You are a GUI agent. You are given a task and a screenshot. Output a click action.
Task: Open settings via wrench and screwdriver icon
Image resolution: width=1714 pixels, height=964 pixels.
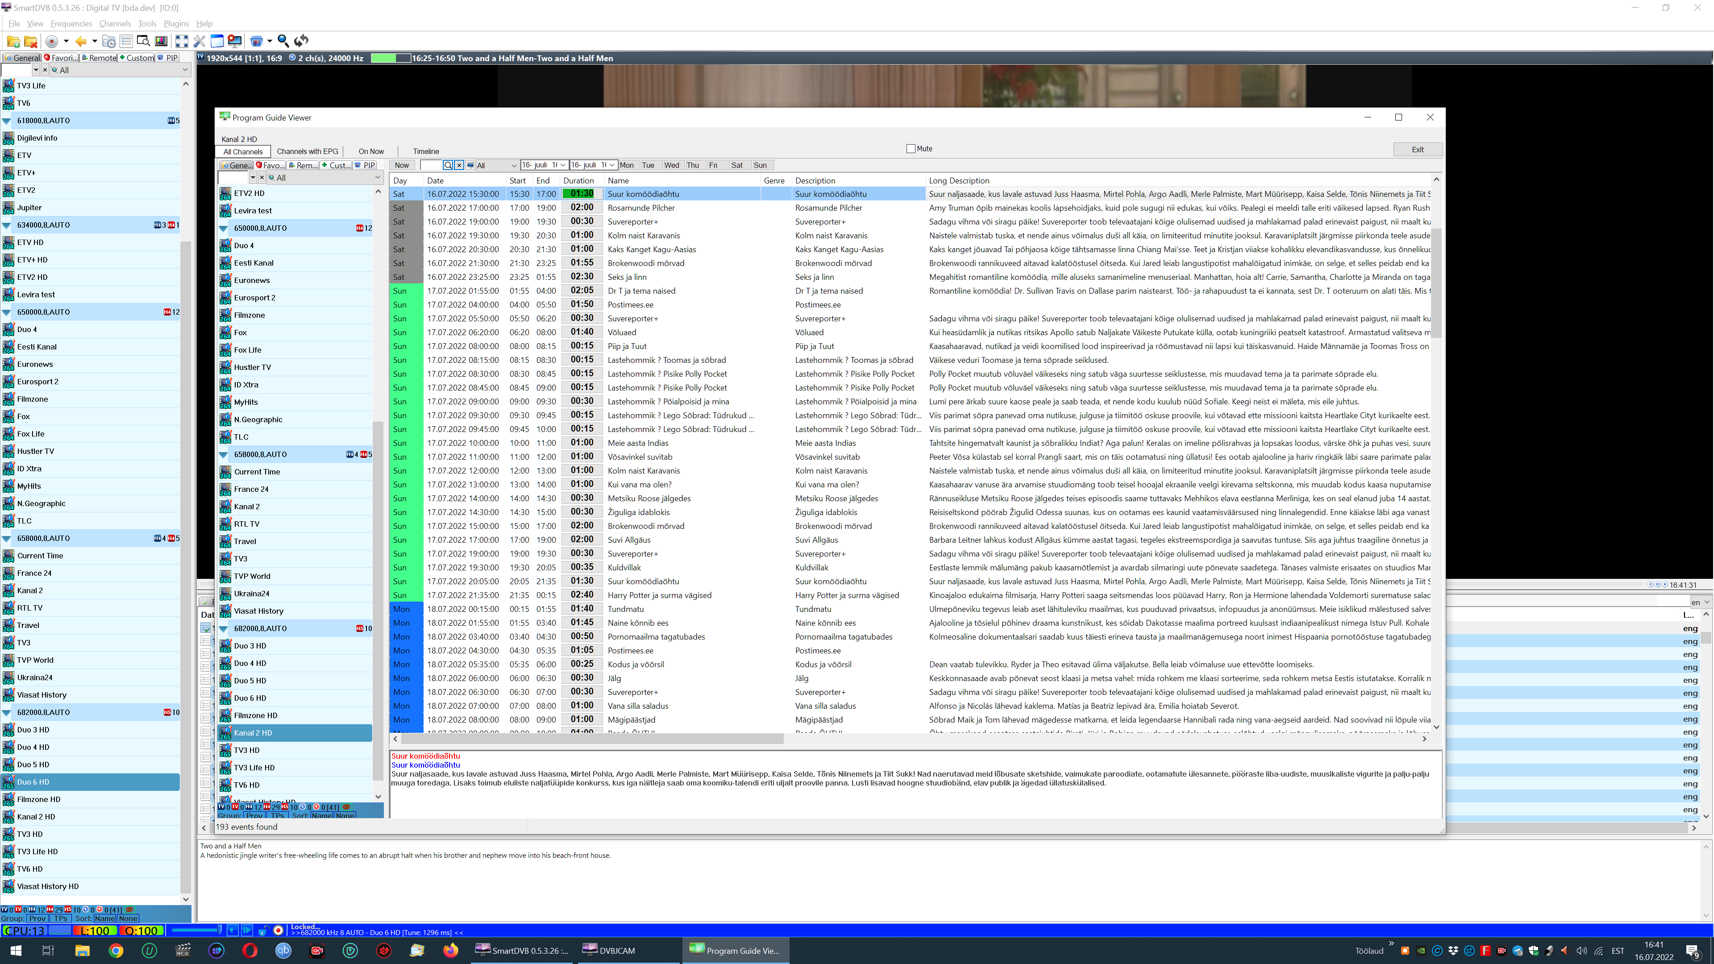tap(199, 41)
